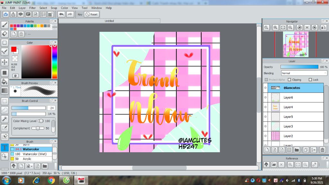Select the Bucket fill tool
Viewport: 329px width, 185px height.
[x=4, y=82]
